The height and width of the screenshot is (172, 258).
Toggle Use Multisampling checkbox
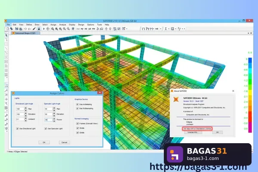77,108
